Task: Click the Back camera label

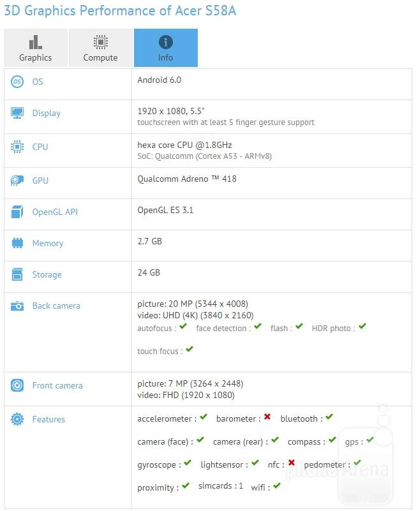Action: coord(56,306)
